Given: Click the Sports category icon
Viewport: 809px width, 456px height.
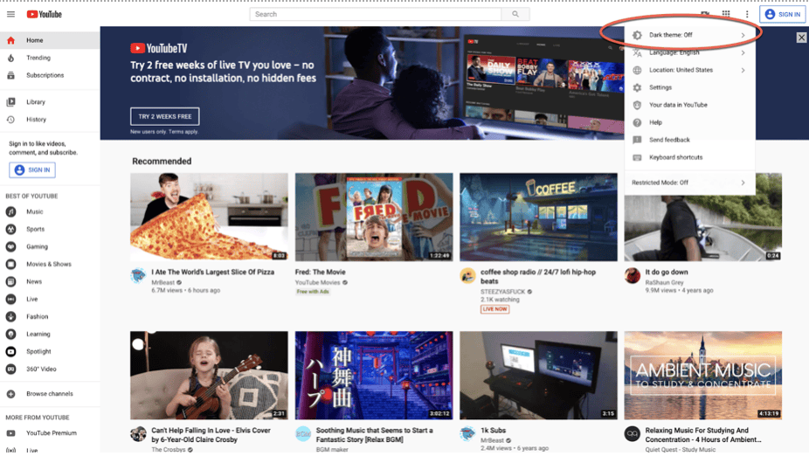Looking at the screenshot, I should 10,230.
